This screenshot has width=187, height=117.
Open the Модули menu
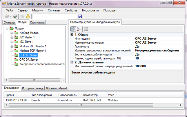38,10
